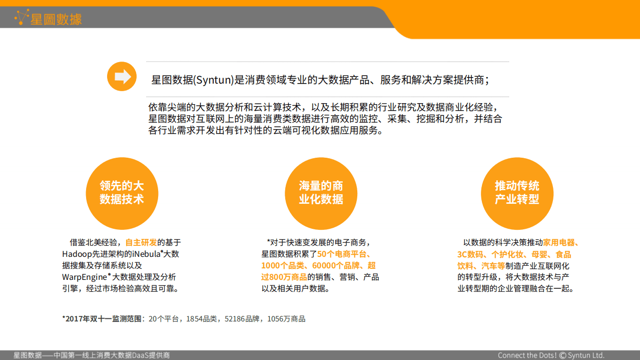Click the 领先的大数据技术 circle badge
Viewport: 640px width, 360px height.
click(122, 193)
